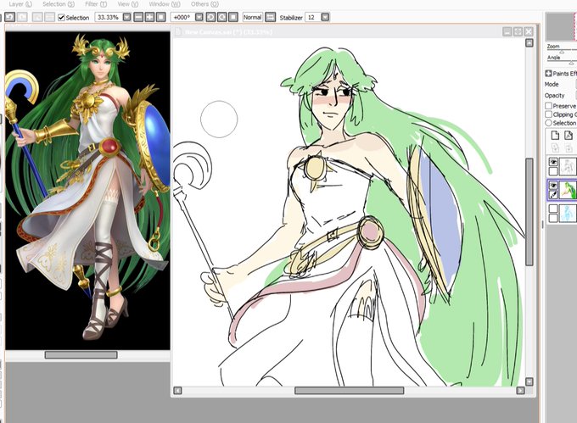Click the faded Redo button next to Undo
This screenshot has width=577, height=423.
click(22, 17)
